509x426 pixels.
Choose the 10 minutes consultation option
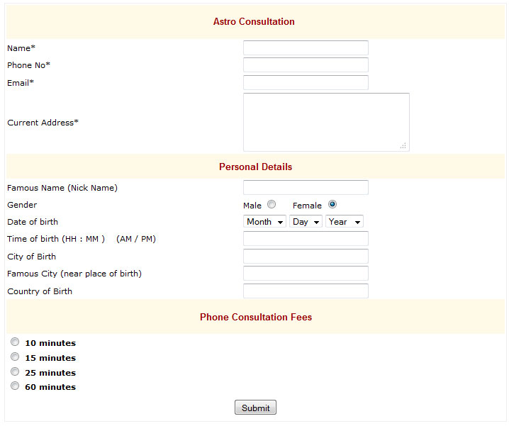tap(15, 342)
